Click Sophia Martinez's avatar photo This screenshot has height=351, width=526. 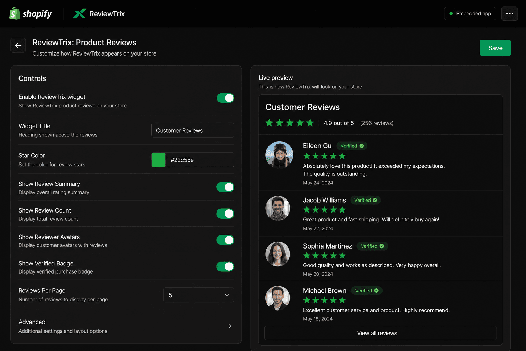click(x=278, y=254)
